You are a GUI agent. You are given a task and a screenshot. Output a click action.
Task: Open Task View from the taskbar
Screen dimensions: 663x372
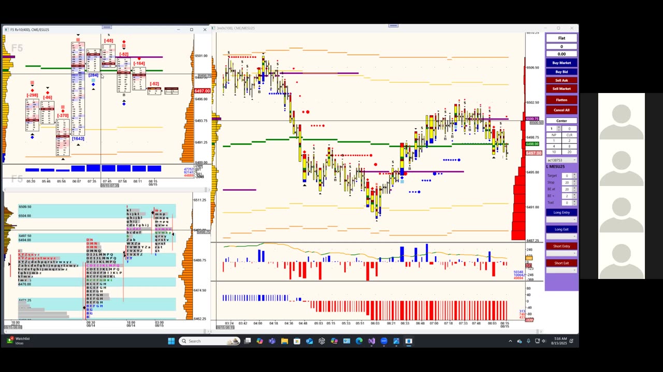click(x=248, y=341)
